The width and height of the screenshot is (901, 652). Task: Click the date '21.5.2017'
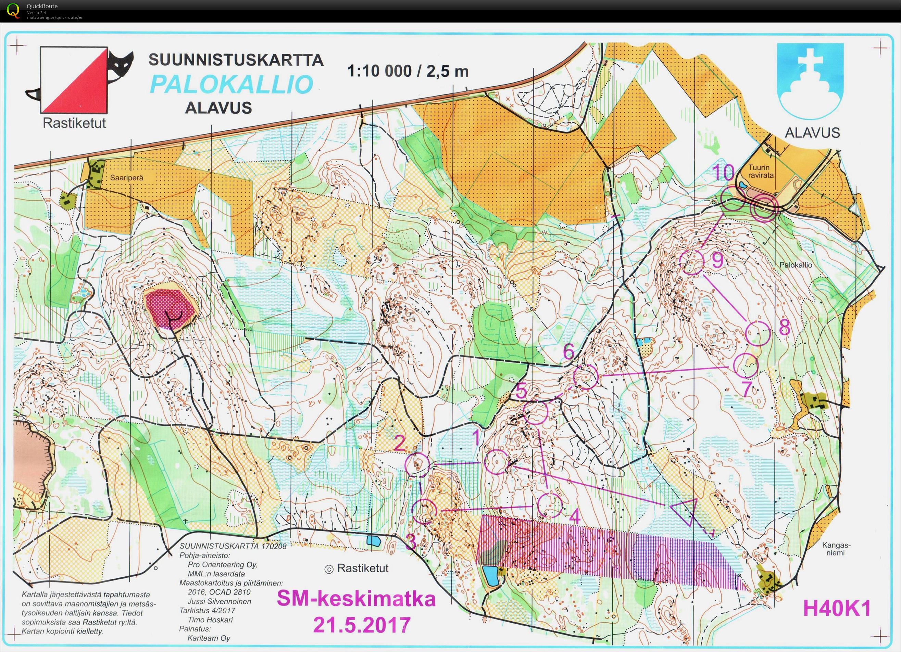point(362,625)
